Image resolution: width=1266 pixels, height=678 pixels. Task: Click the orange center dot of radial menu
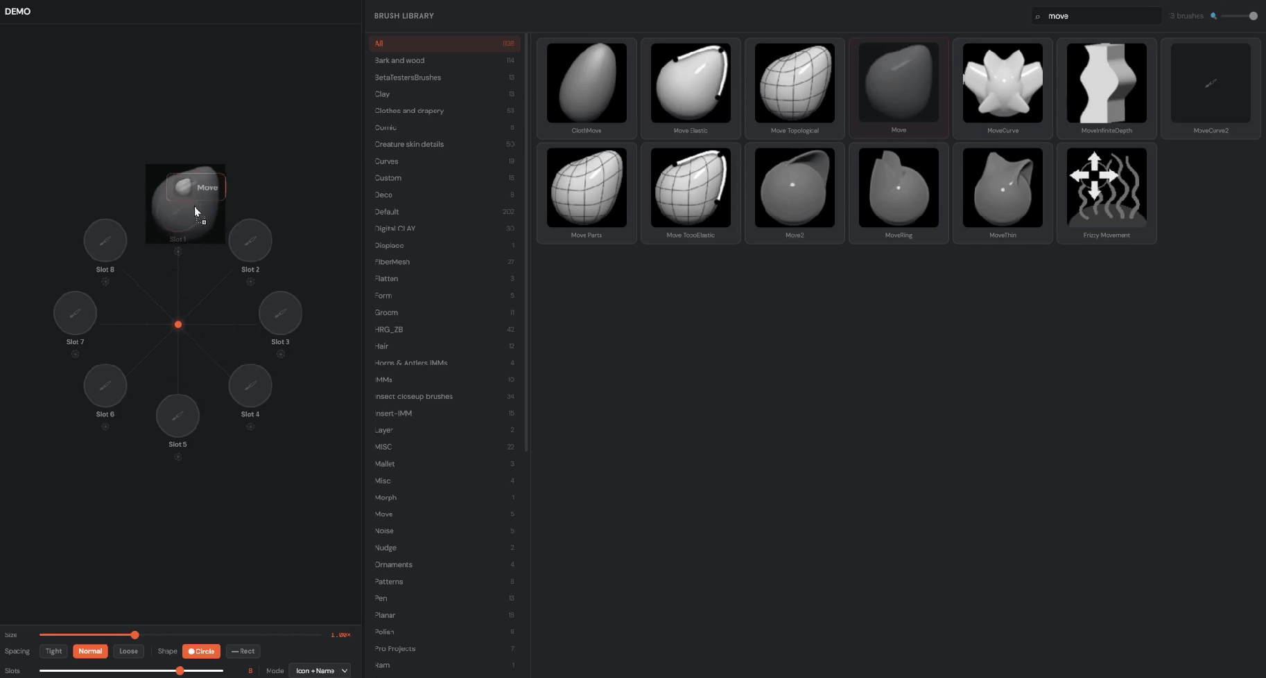pyautogui.click(x=178, y=324)
